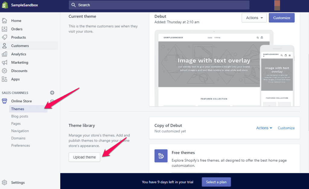
Task: Open the Orders section
Action: pos(18,29)
